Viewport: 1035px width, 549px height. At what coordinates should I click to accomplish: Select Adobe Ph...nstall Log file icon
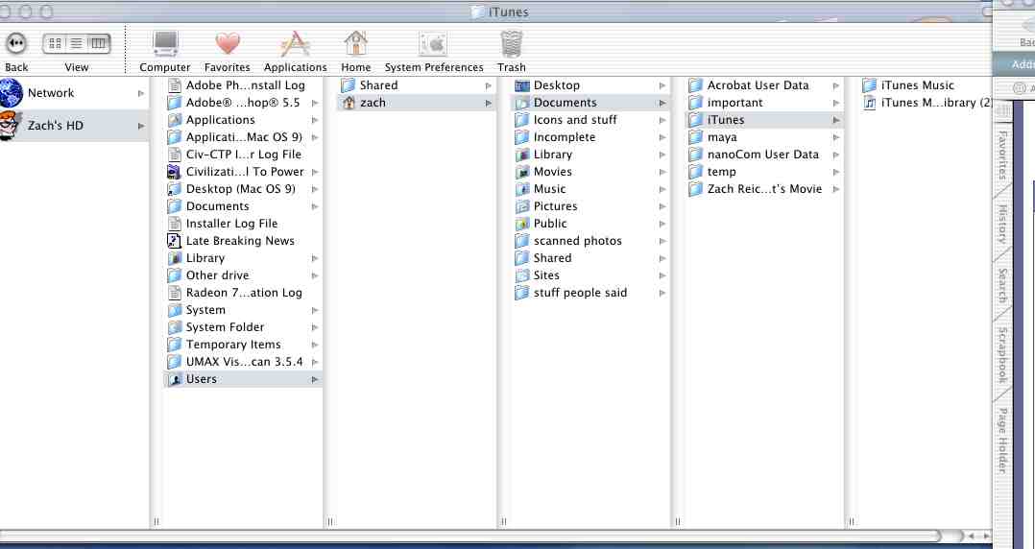pos(175,85)
